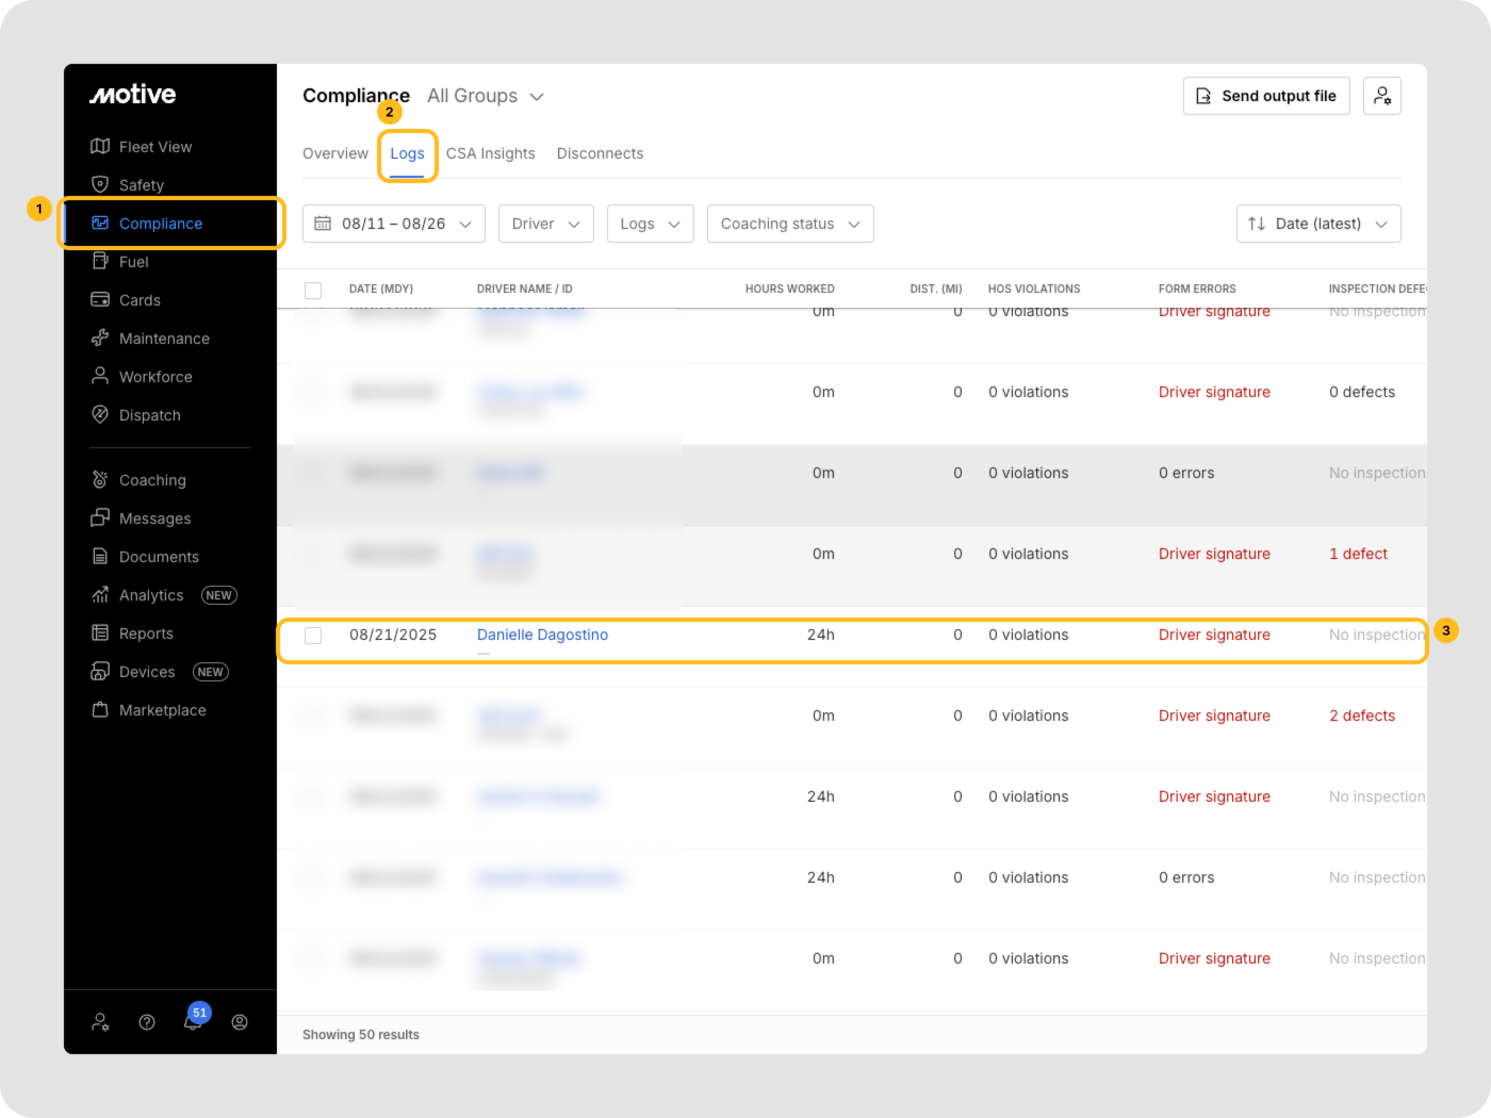Click the Motive logo
The image size is (1491, 1118).
pyautogui.click(x=133, y=94)
